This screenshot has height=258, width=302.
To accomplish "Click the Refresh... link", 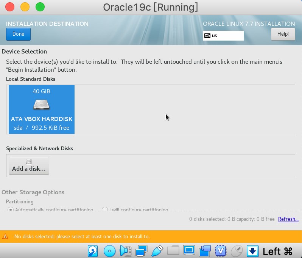I will 288,219.
